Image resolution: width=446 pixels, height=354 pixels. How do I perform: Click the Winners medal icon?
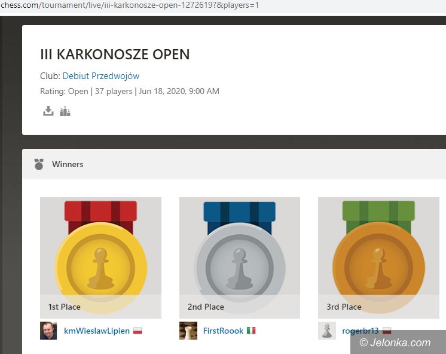[x=39, y=164]
